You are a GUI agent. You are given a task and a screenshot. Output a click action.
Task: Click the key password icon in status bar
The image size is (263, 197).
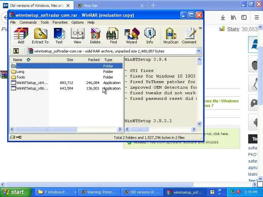(x=19, y=137)
